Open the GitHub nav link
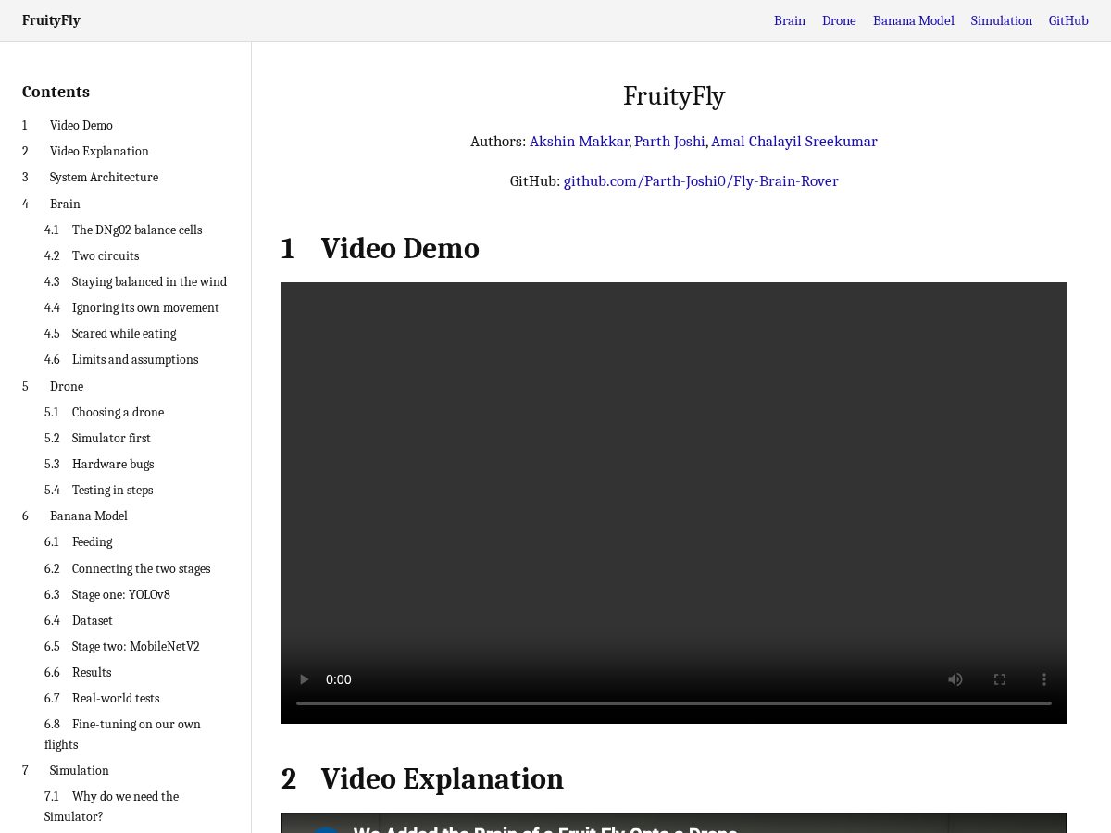Image resolution: width=1111 pixels, height=833 pixels. [x=1068, y=20]
